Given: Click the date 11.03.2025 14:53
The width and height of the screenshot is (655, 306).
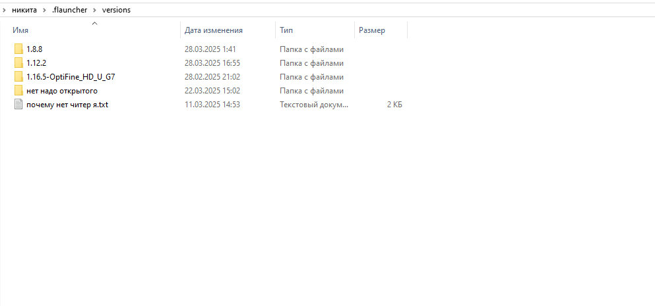Looking at the screenshot, I should (x=212, y=105).
